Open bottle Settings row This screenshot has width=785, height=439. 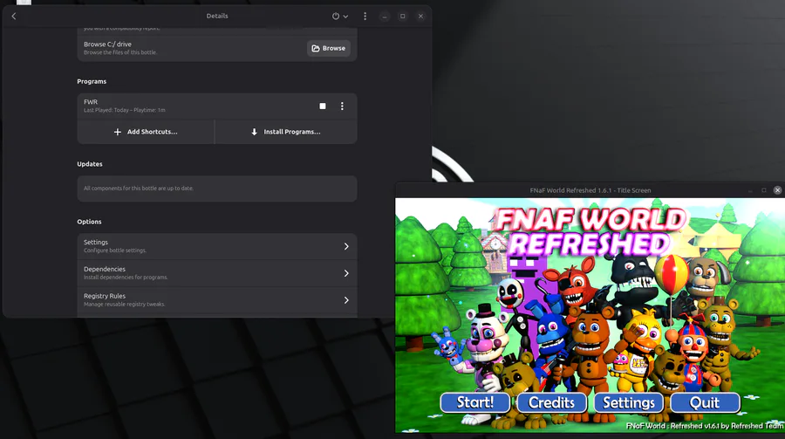coord(217,246)
